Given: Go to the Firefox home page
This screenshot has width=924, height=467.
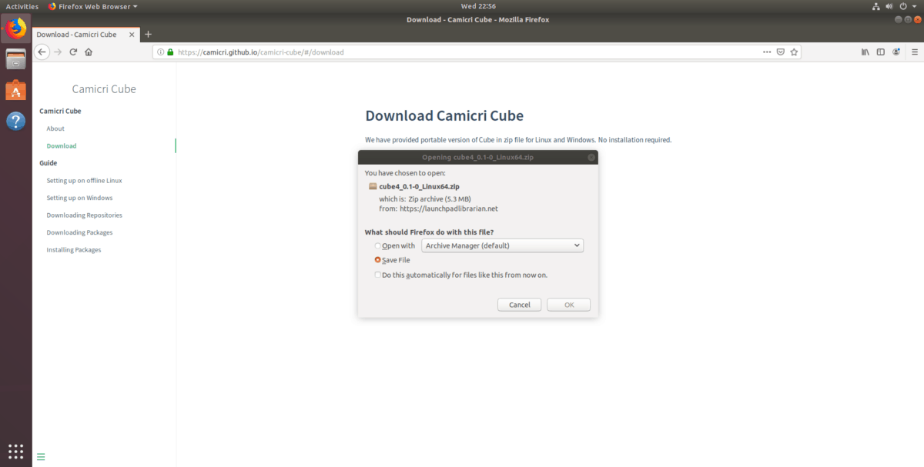Looking at the screenshot, I should tap(89, 52).
